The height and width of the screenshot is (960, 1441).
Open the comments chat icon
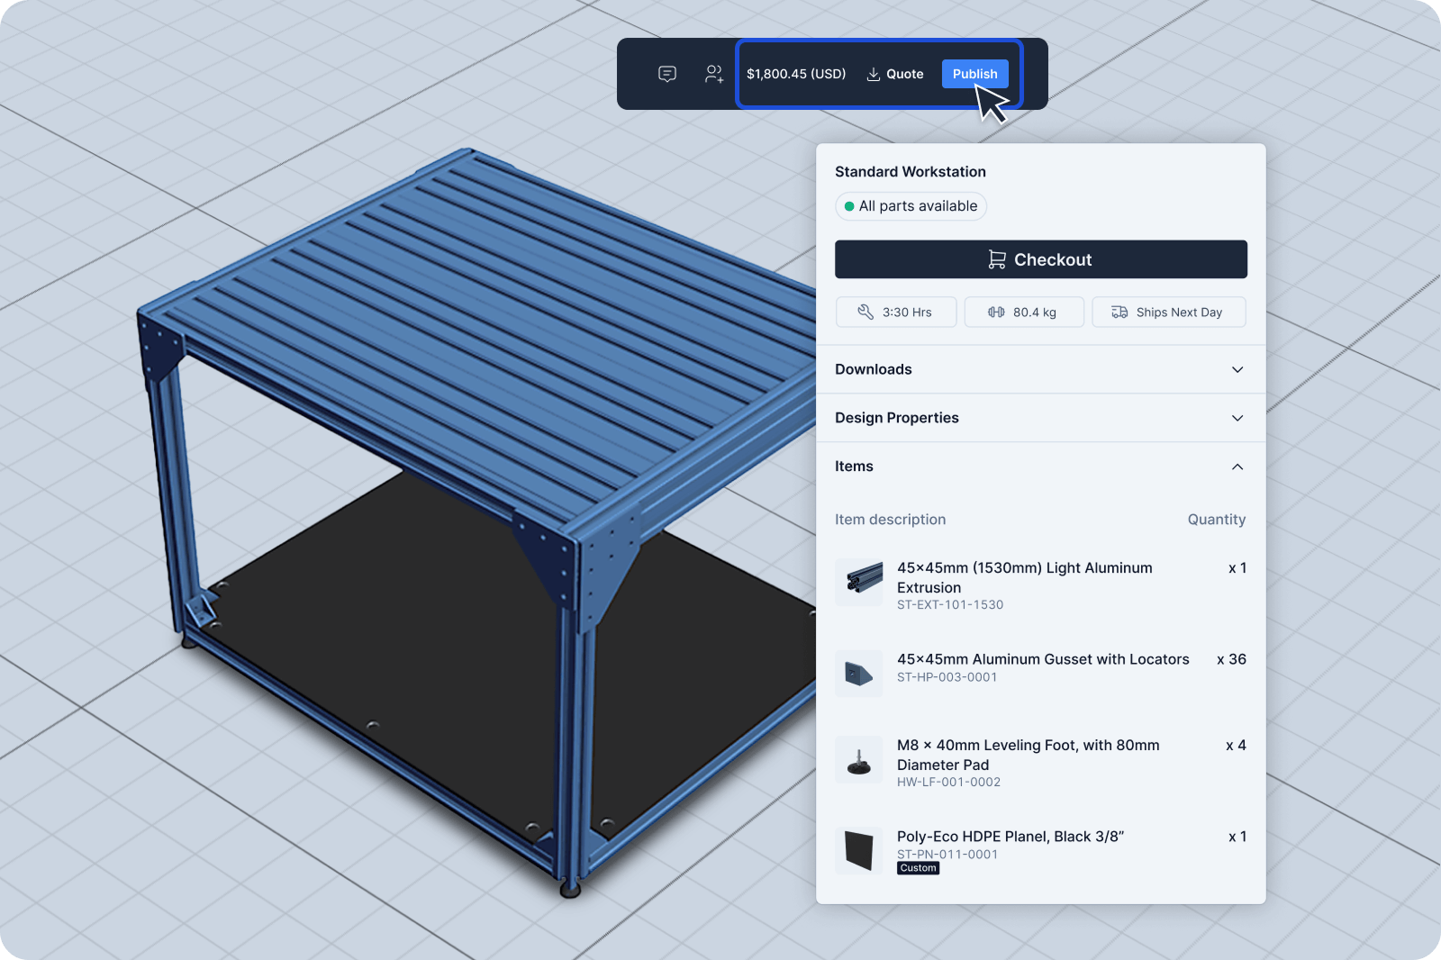(667, 74)
